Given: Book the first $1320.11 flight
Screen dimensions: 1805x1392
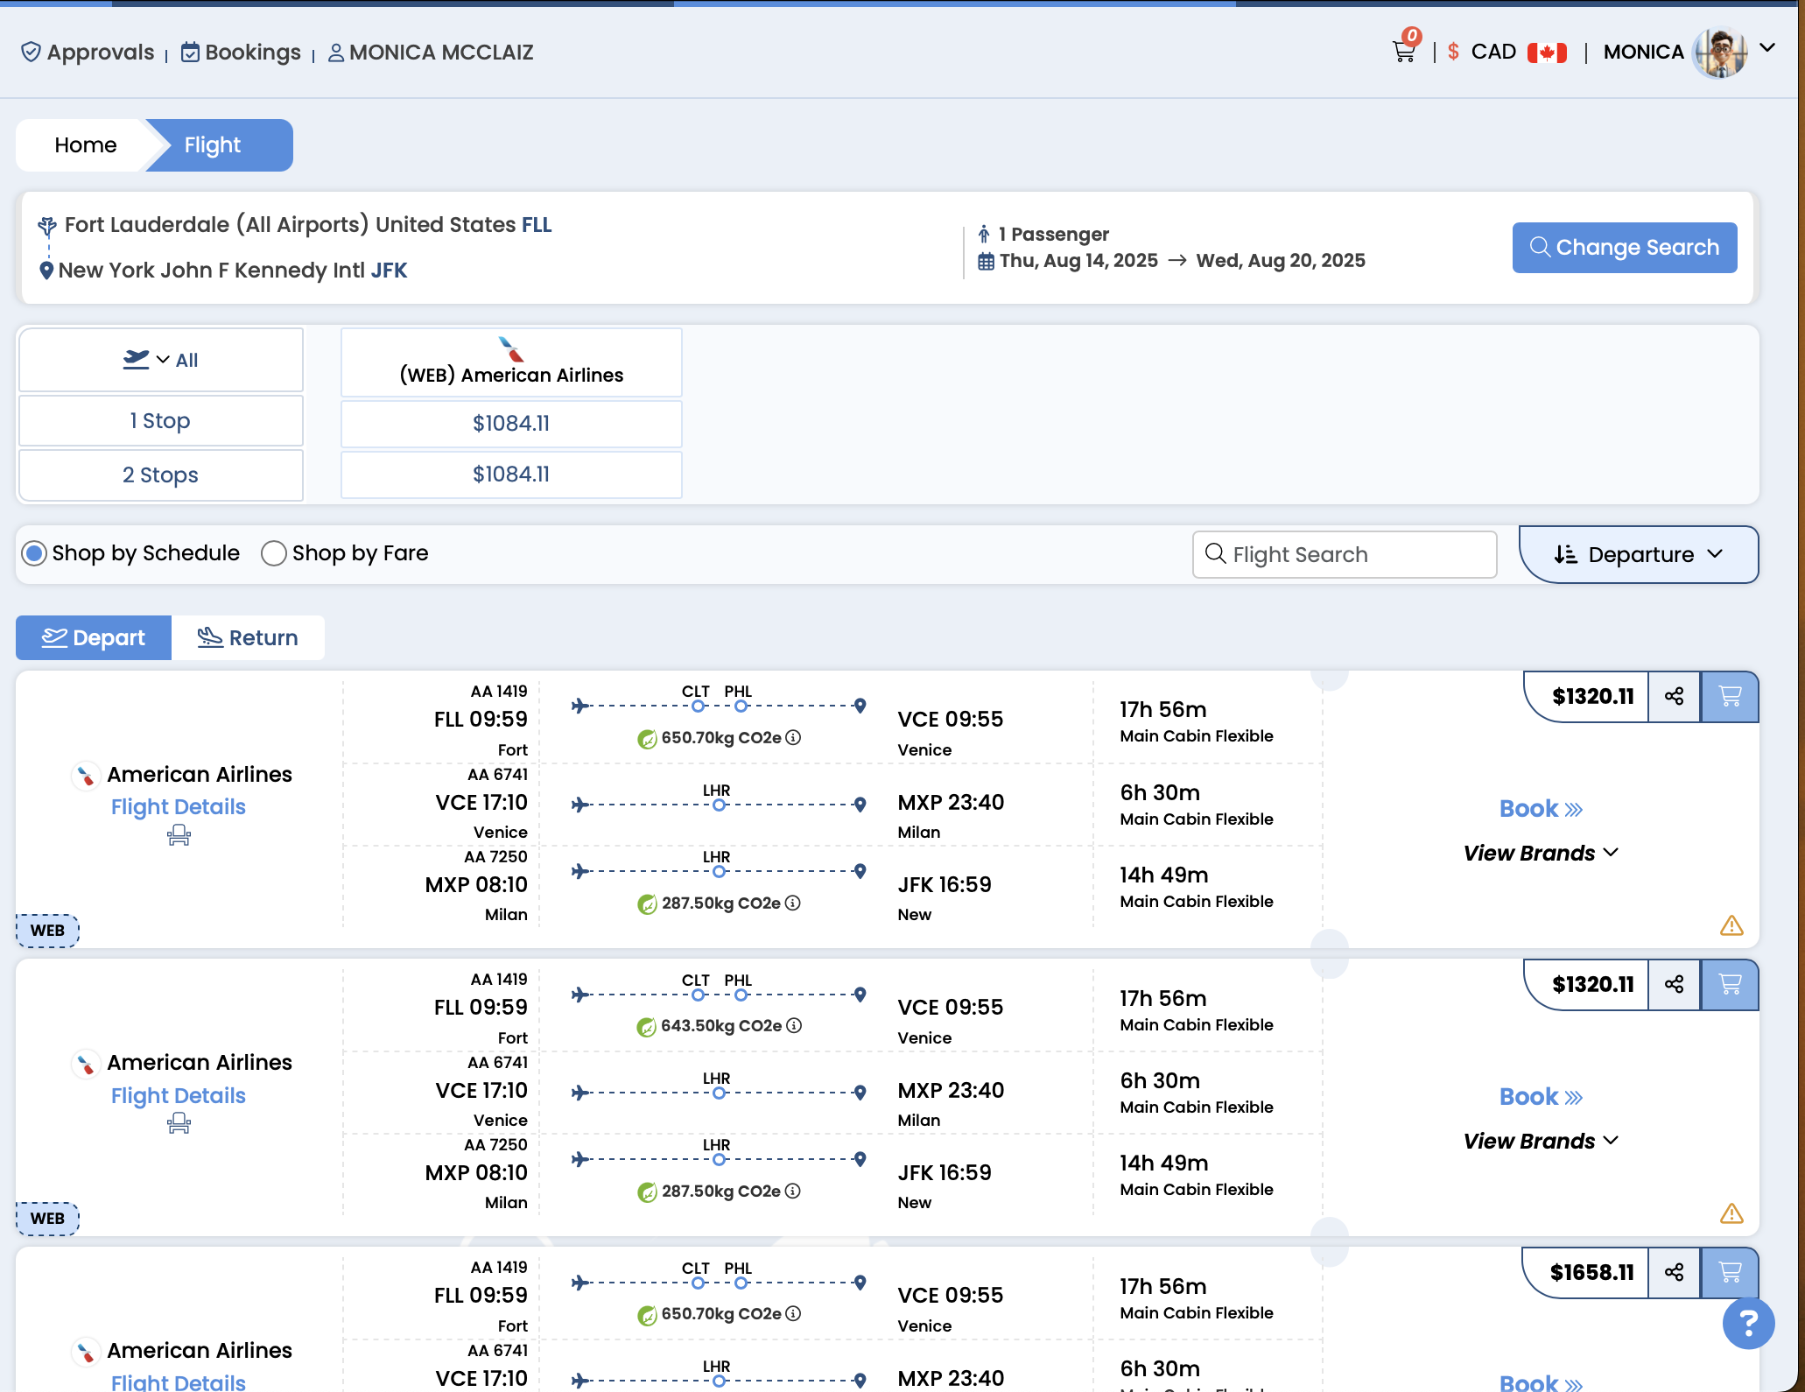Looking at the screenshot, I should tap(1541, 808).
